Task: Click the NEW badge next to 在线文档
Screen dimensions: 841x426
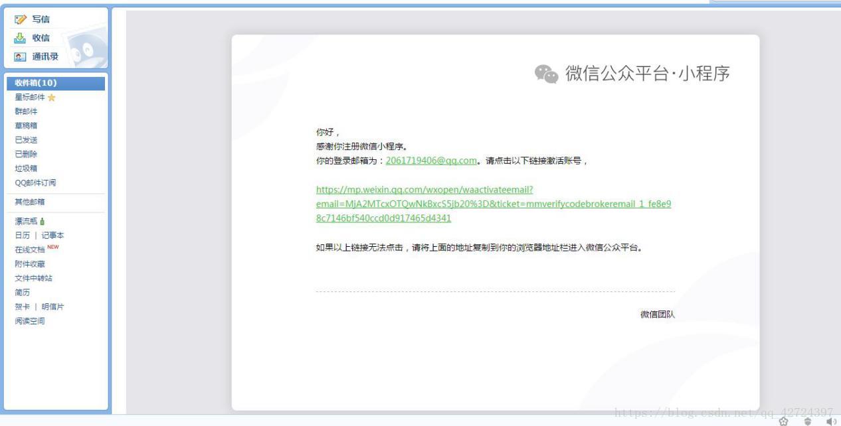Action: click(x=53, y=248)
